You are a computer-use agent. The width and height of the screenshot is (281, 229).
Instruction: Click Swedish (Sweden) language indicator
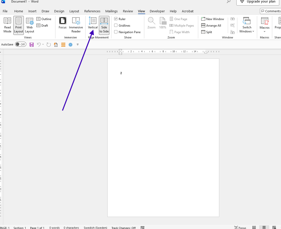point(95,227)
